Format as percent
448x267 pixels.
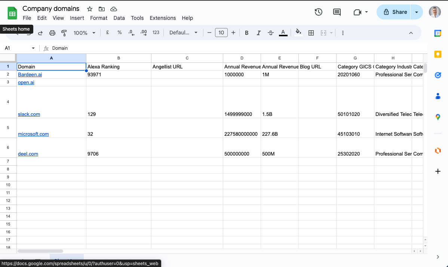tap(119, 33)
